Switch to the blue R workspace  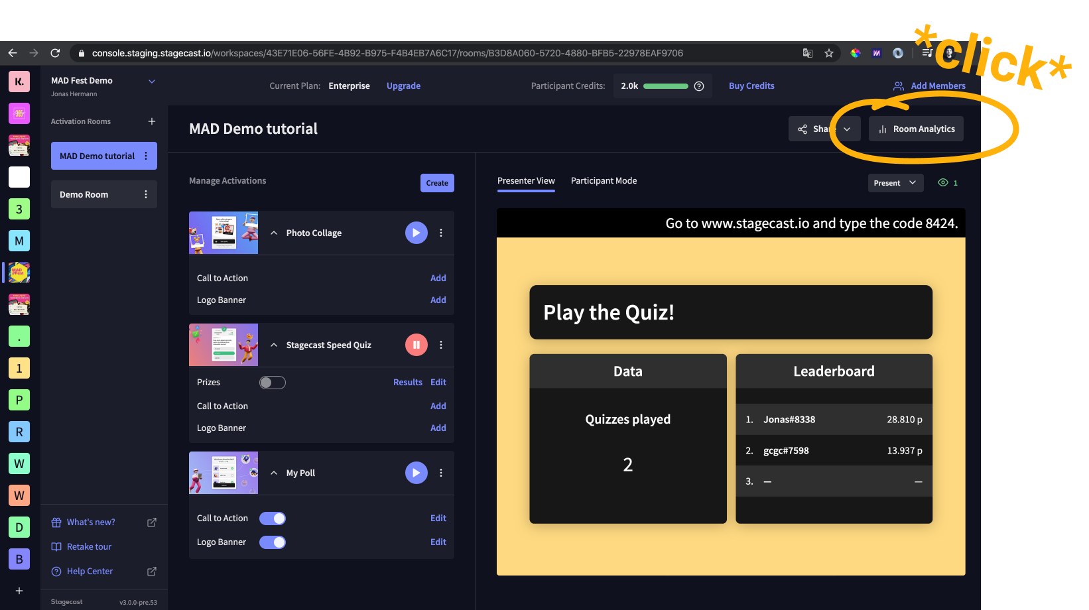click(x=19, y=432)
